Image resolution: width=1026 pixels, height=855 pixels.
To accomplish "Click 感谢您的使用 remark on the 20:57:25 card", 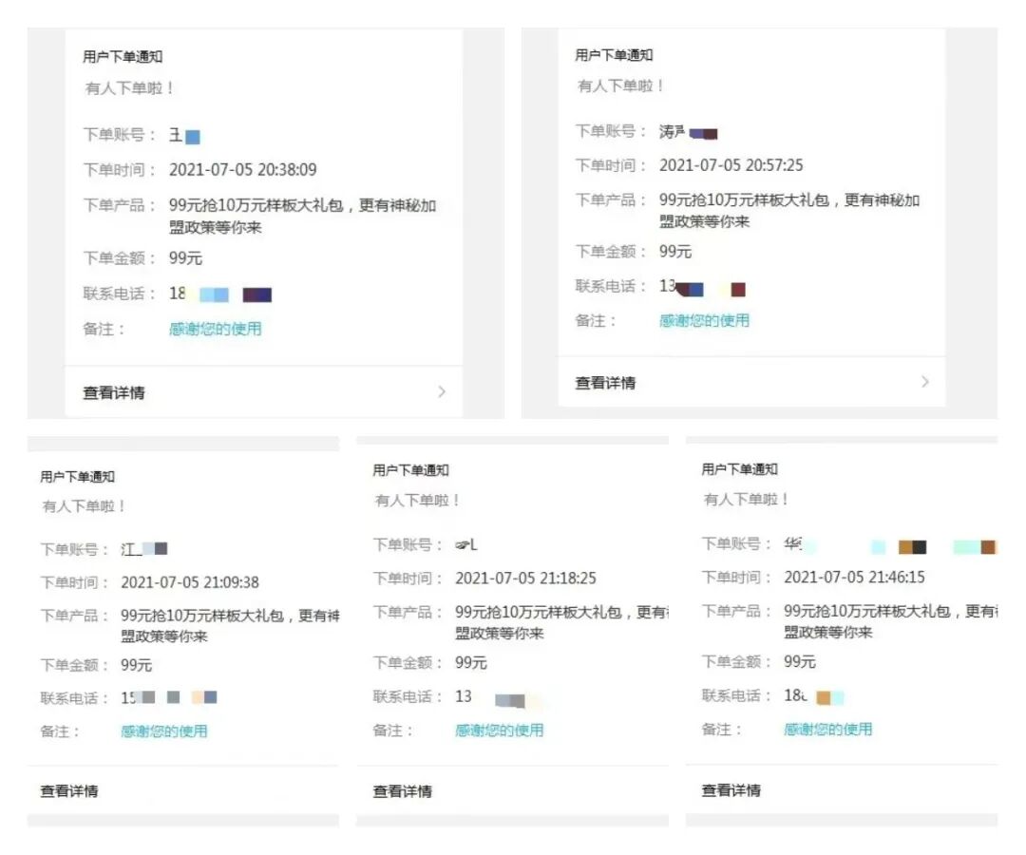I will point(704,320).
